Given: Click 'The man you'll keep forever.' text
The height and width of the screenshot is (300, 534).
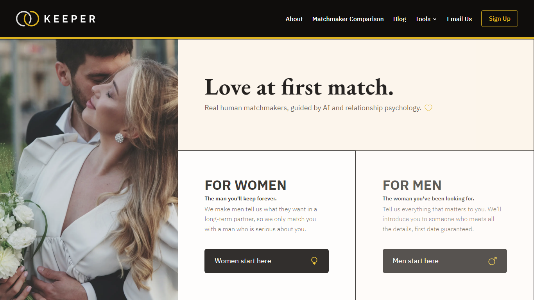Looking at the screenshot, I should [240, 198].
